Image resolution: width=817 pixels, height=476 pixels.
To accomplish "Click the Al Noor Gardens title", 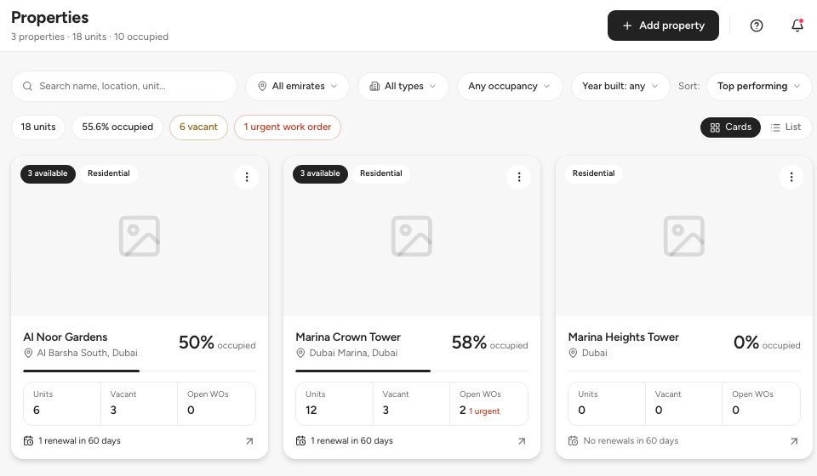I will point(66,337).
